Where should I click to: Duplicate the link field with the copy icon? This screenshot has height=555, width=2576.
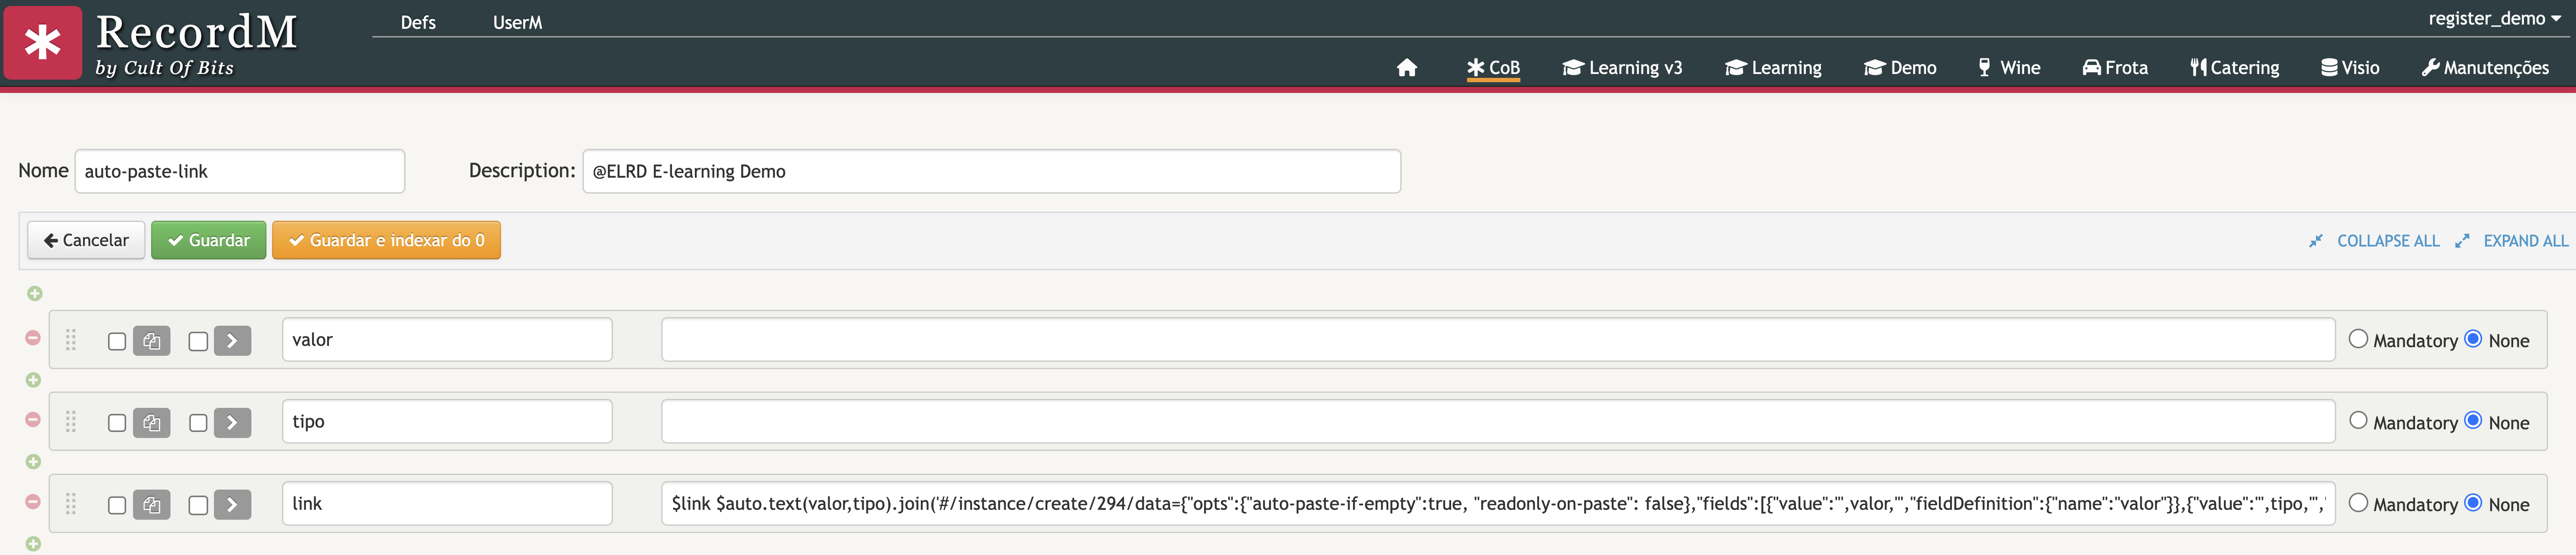point(152,505)
